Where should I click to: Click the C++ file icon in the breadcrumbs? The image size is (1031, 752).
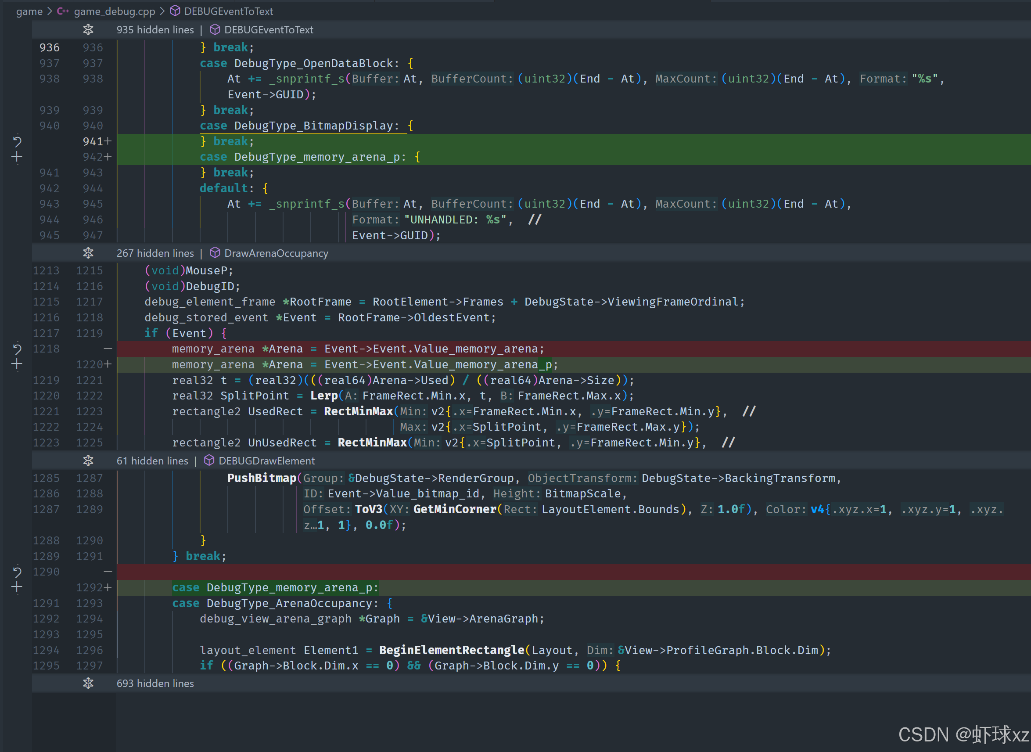63,11
